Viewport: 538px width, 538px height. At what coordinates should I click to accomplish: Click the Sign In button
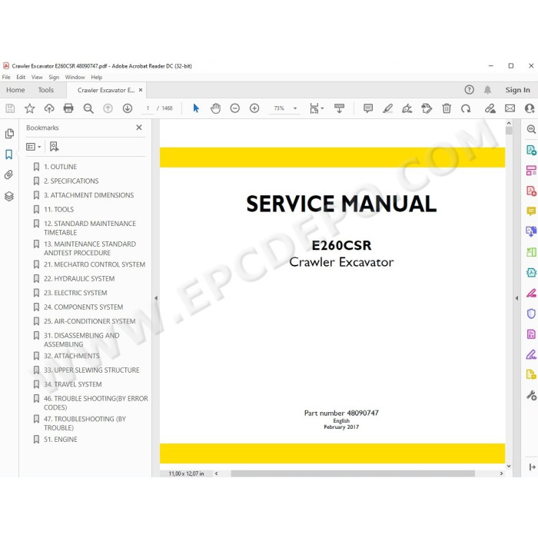coord(517,90)
